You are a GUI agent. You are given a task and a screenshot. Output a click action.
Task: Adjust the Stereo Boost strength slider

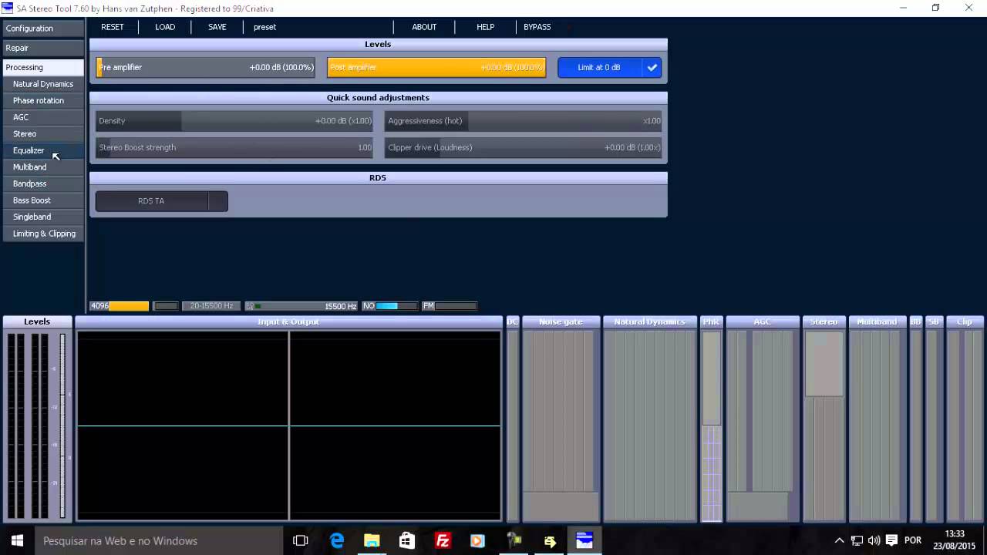[234, 147]
